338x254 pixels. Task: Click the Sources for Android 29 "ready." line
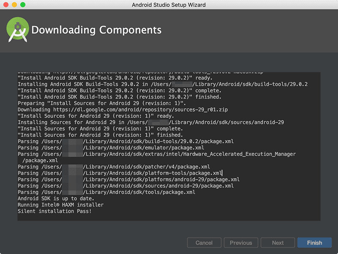pos(96,116)
